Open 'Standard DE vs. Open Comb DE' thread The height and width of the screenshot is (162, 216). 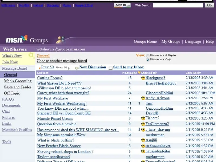point(64,113)
